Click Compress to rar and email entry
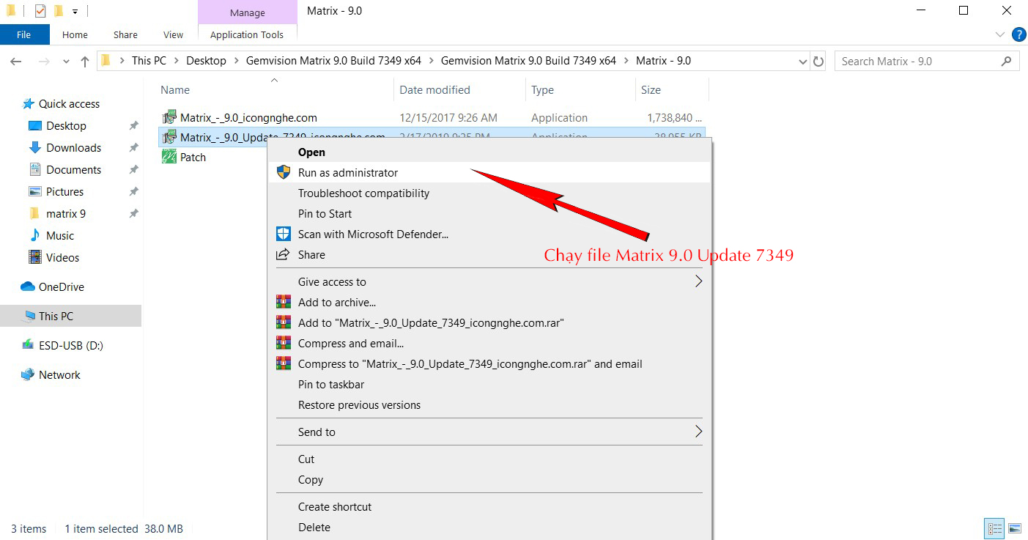This screenshot has height=540, width=1028. point(489,364)
